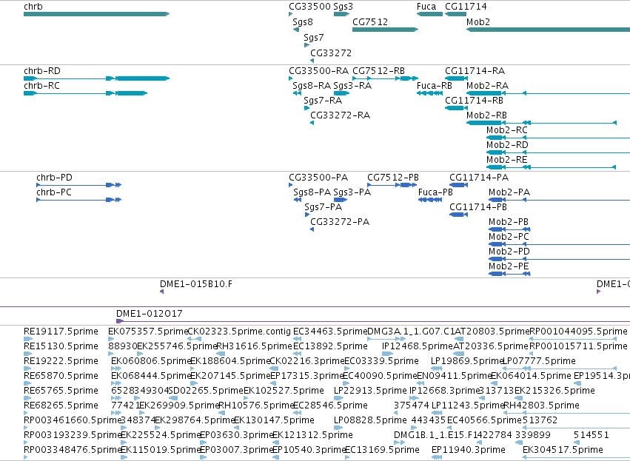The image size is (630, 461).
Task: Click the CG33272 gene label
Action: click(331, 53)
